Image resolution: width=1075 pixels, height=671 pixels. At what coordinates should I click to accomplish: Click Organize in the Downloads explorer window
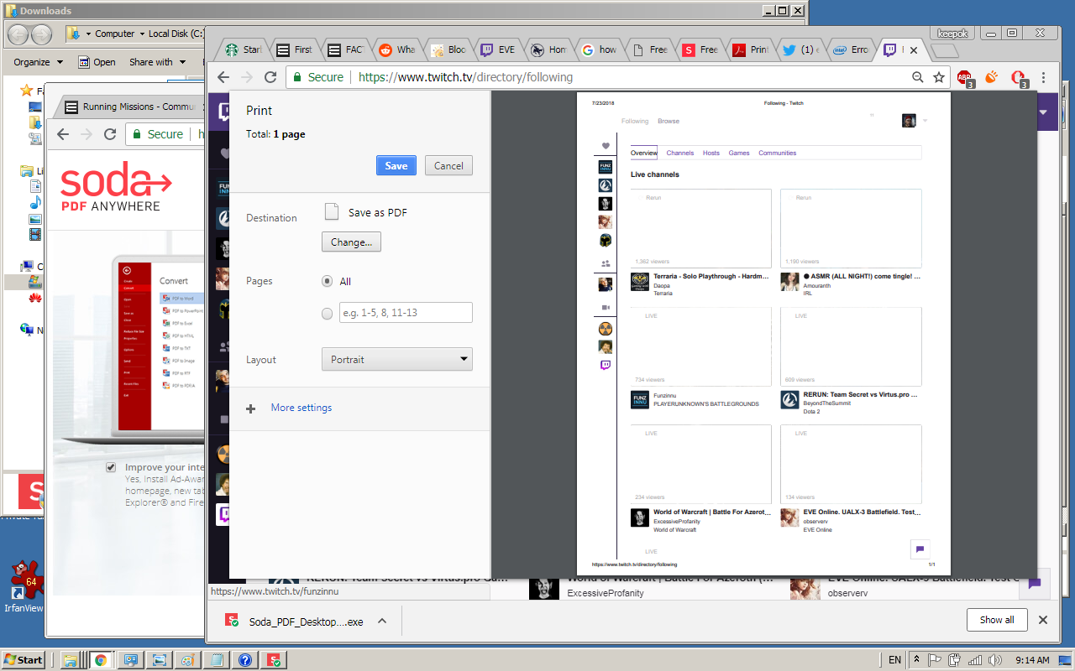click(38, 62)
